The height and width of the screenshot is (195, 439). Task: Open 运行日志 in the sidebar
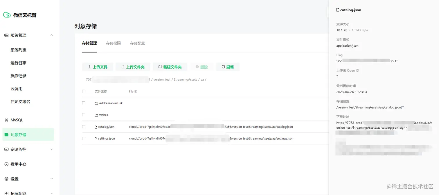(x=18, y=63)
